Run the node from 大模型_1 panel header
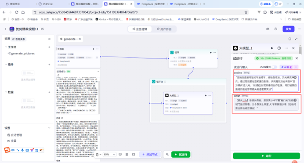This screenshot has height=163, width=304. (272, 48)
